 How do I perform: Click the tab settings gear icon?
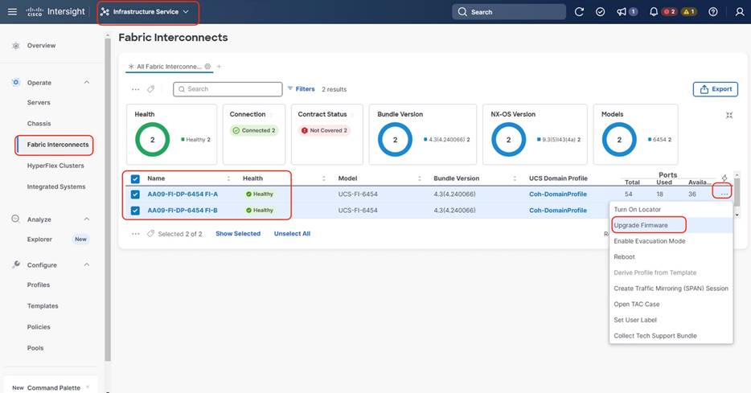pyautogui.click(x=207, y=67)
